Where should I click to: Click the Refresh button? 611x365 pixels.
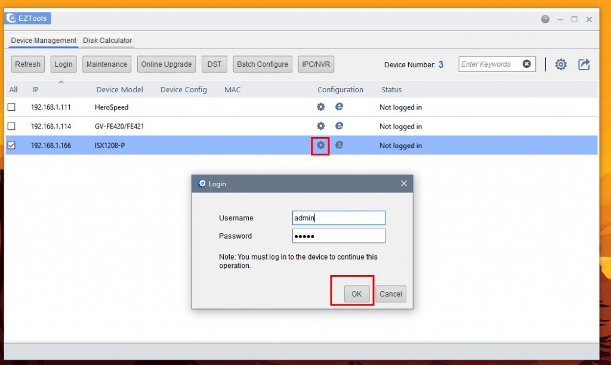point(27,64)
